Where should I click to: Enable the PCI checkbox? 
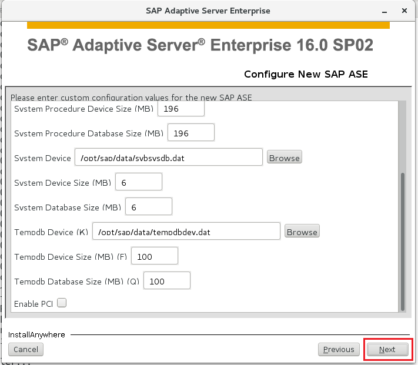(x=62, y=303)
